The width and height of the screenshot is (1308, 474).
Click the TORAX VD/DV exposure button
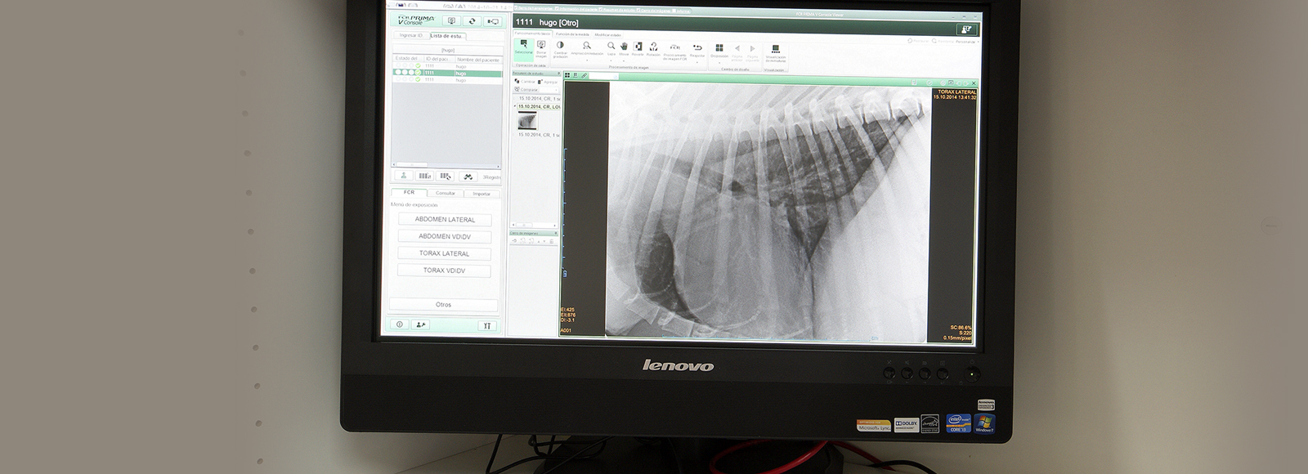(444, 271)
